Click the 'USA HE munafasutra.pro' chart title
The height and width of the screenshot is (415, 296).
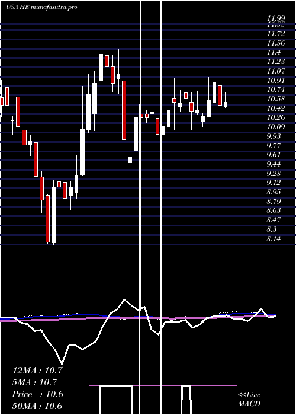(x=41, y=7)
